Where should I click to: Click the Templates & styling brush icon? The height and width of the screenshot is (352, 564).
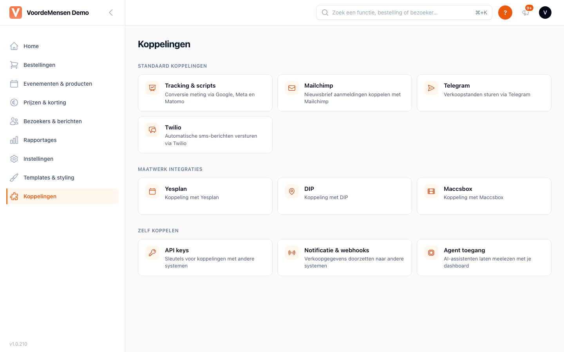coord(14,178)
